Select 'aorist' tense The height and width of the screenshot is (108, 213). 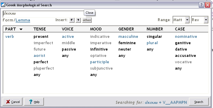(x=39, y=56)
